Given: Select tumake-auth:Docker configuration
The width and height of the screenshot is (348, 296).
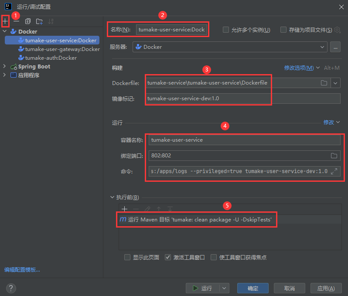Looking at the screenshot, I should click(x=48, y=58).
